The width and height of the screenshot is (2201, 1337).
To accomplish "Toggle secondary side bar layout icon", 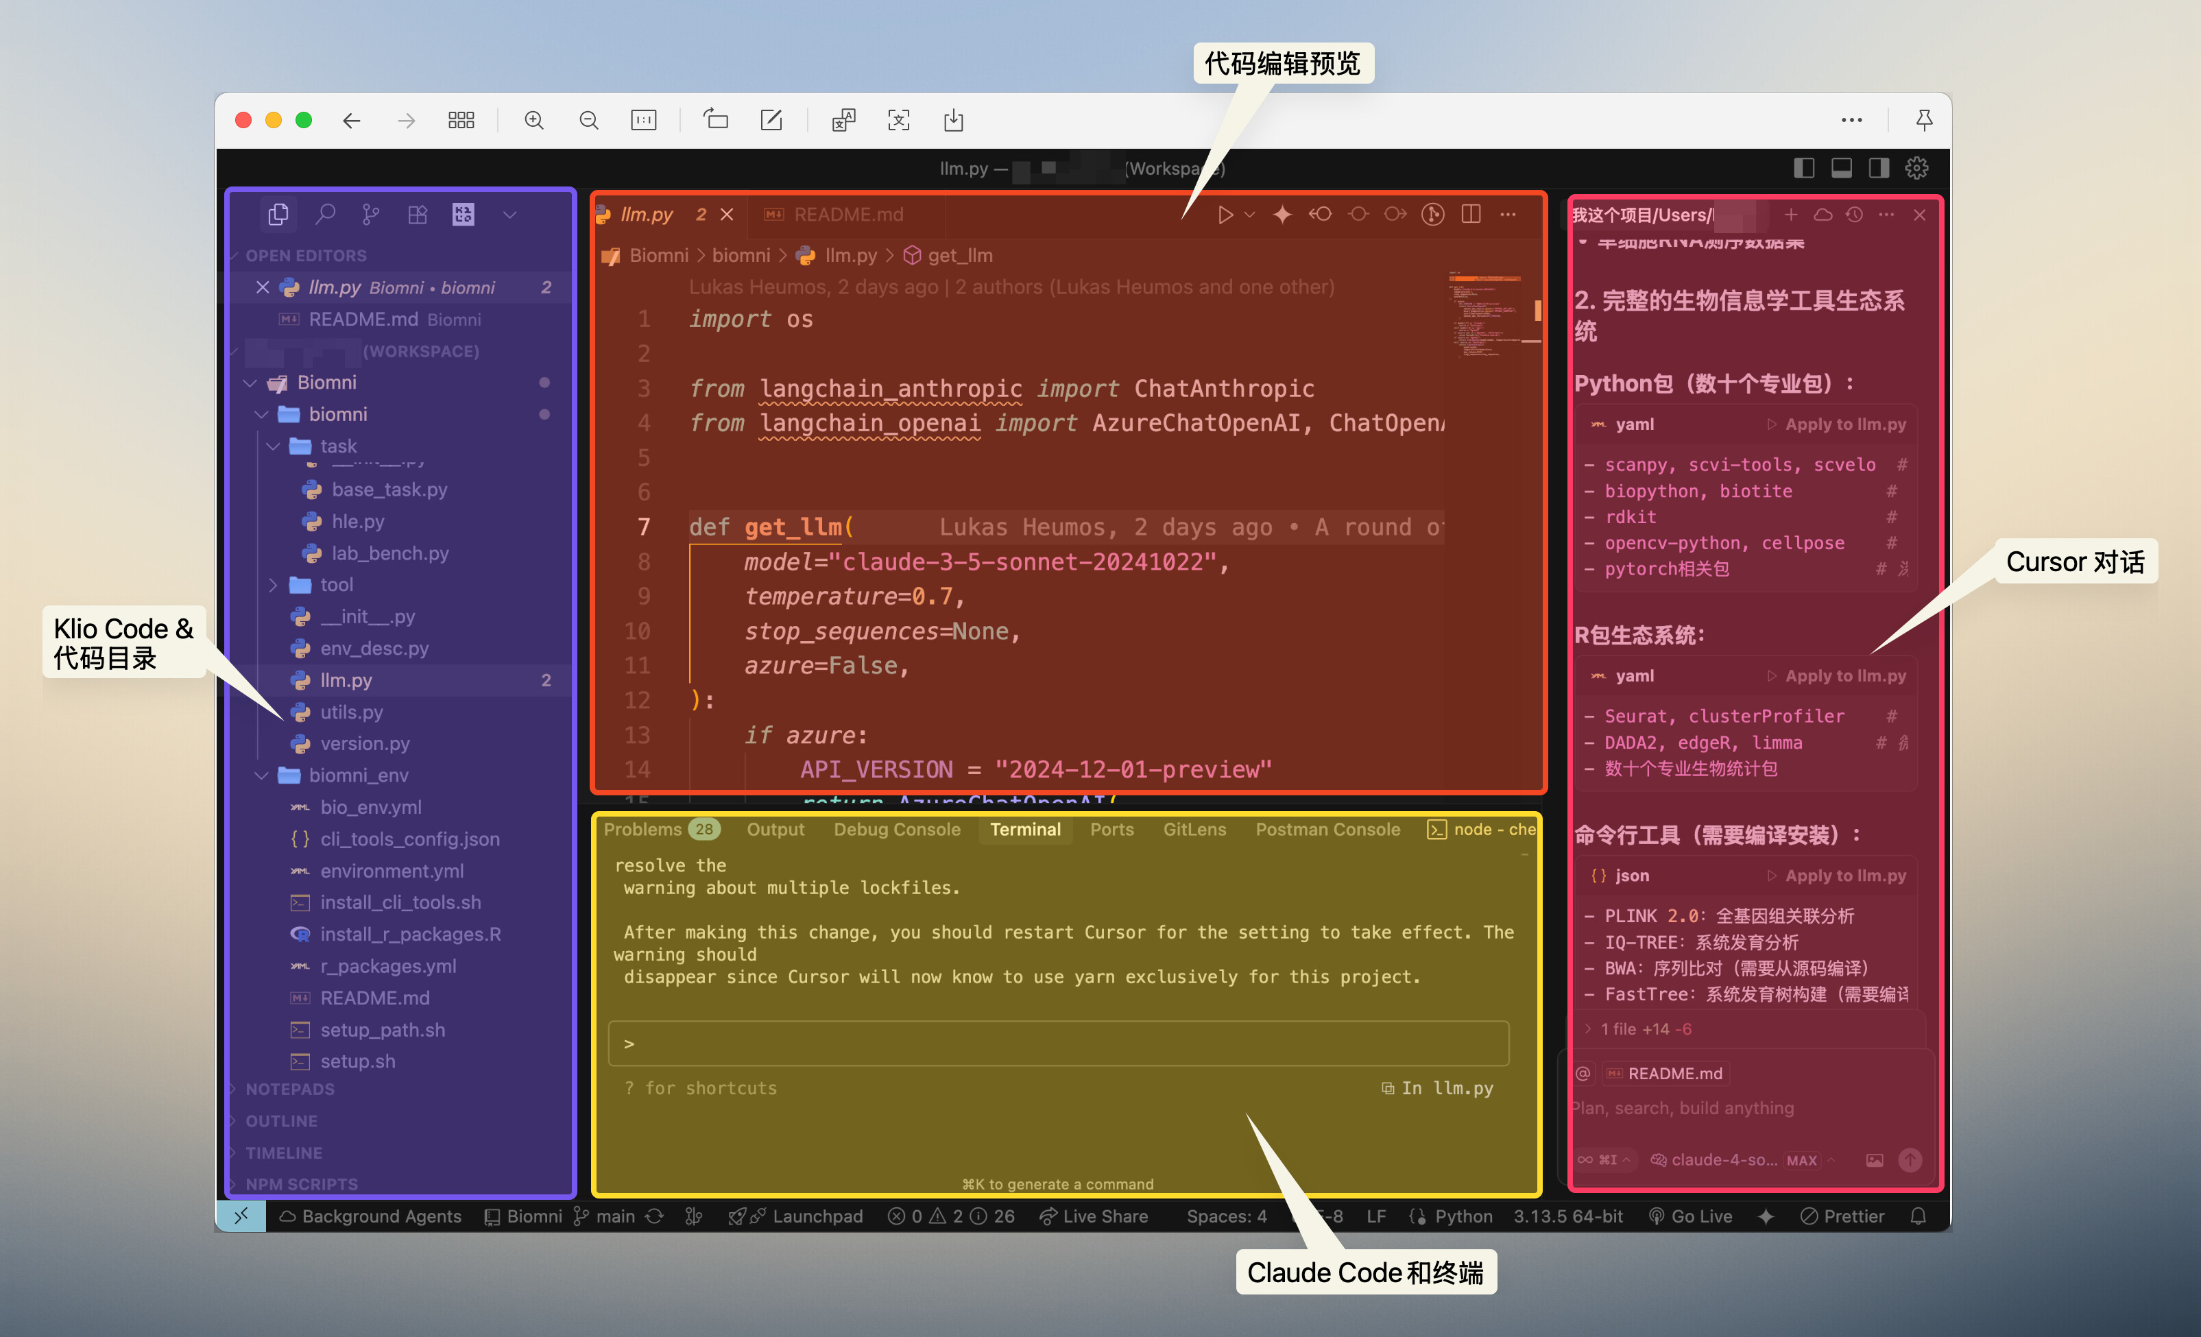I will click(x=1879, y=168).
